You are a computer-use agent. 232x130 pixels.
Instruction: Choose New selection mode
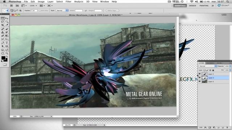12,10
